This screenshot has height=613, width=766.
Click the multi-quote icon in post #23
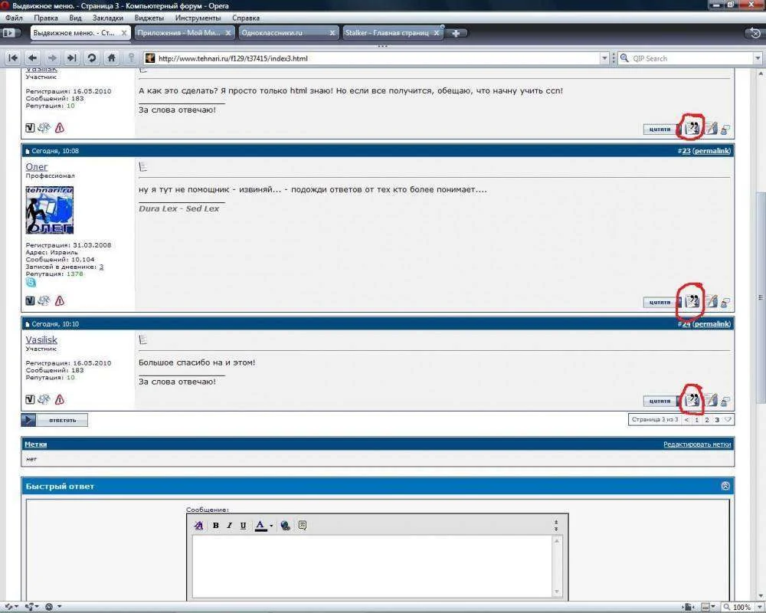tap(692, 301)
